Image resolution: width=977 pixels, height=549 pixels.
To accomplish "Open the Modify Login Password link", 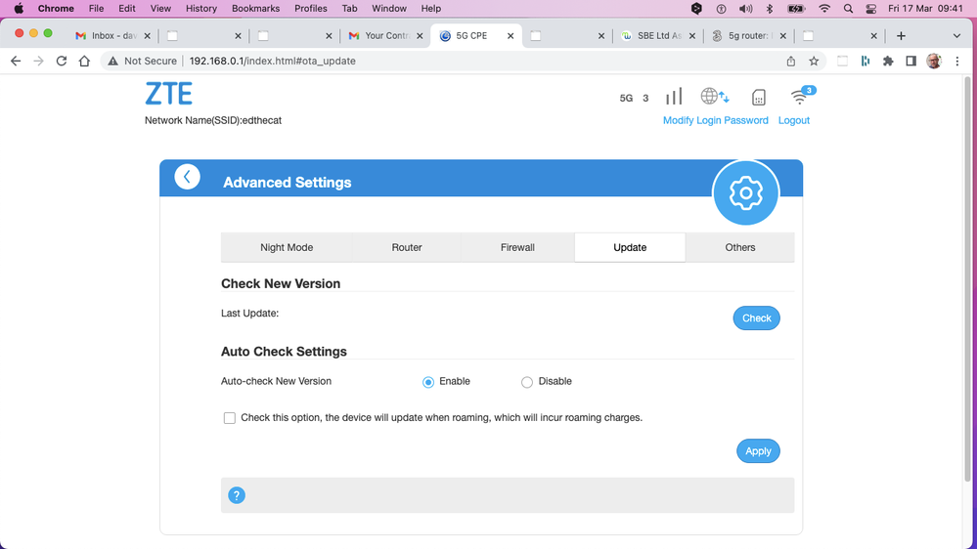I will pyautogui.click(x=715, y=120).
